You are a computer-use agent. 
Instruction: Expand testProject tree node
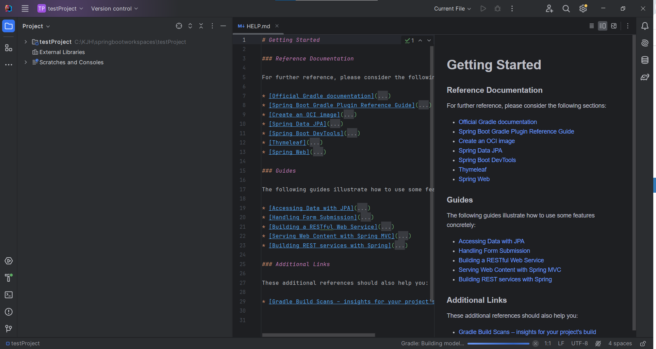[x=26, y=42]
